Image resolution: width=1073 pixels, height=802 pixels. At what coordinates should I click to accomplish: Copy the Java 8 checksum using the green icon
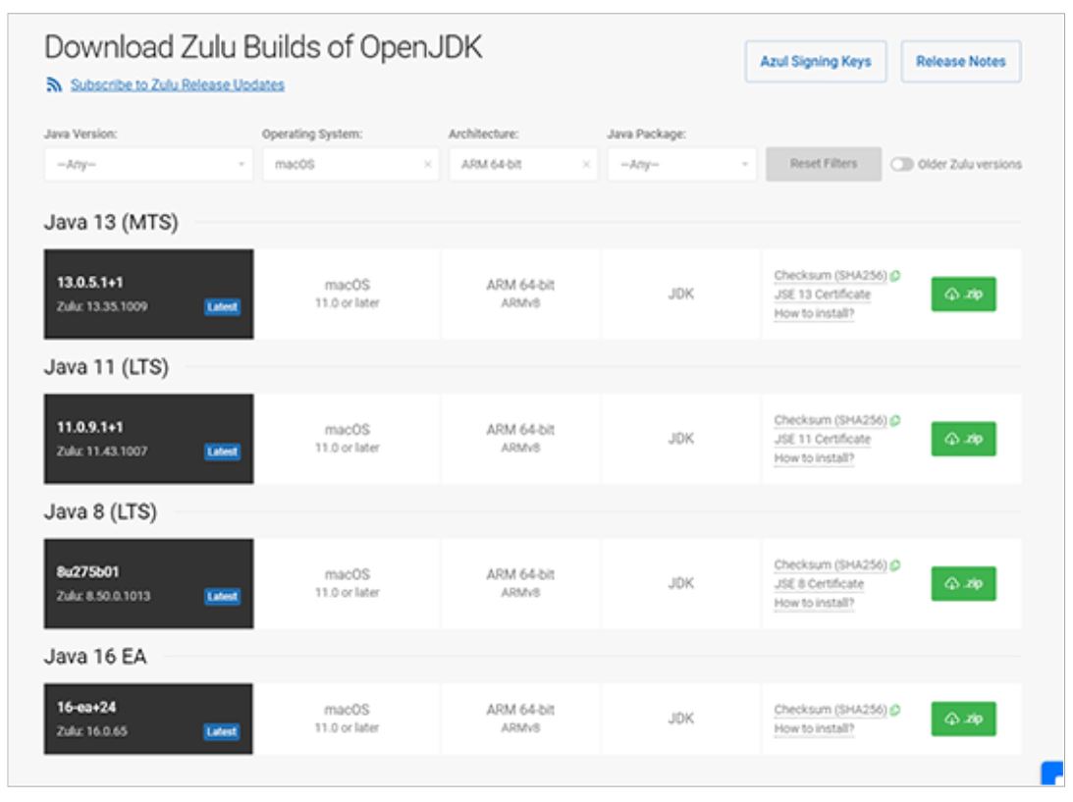coord(895,564)
